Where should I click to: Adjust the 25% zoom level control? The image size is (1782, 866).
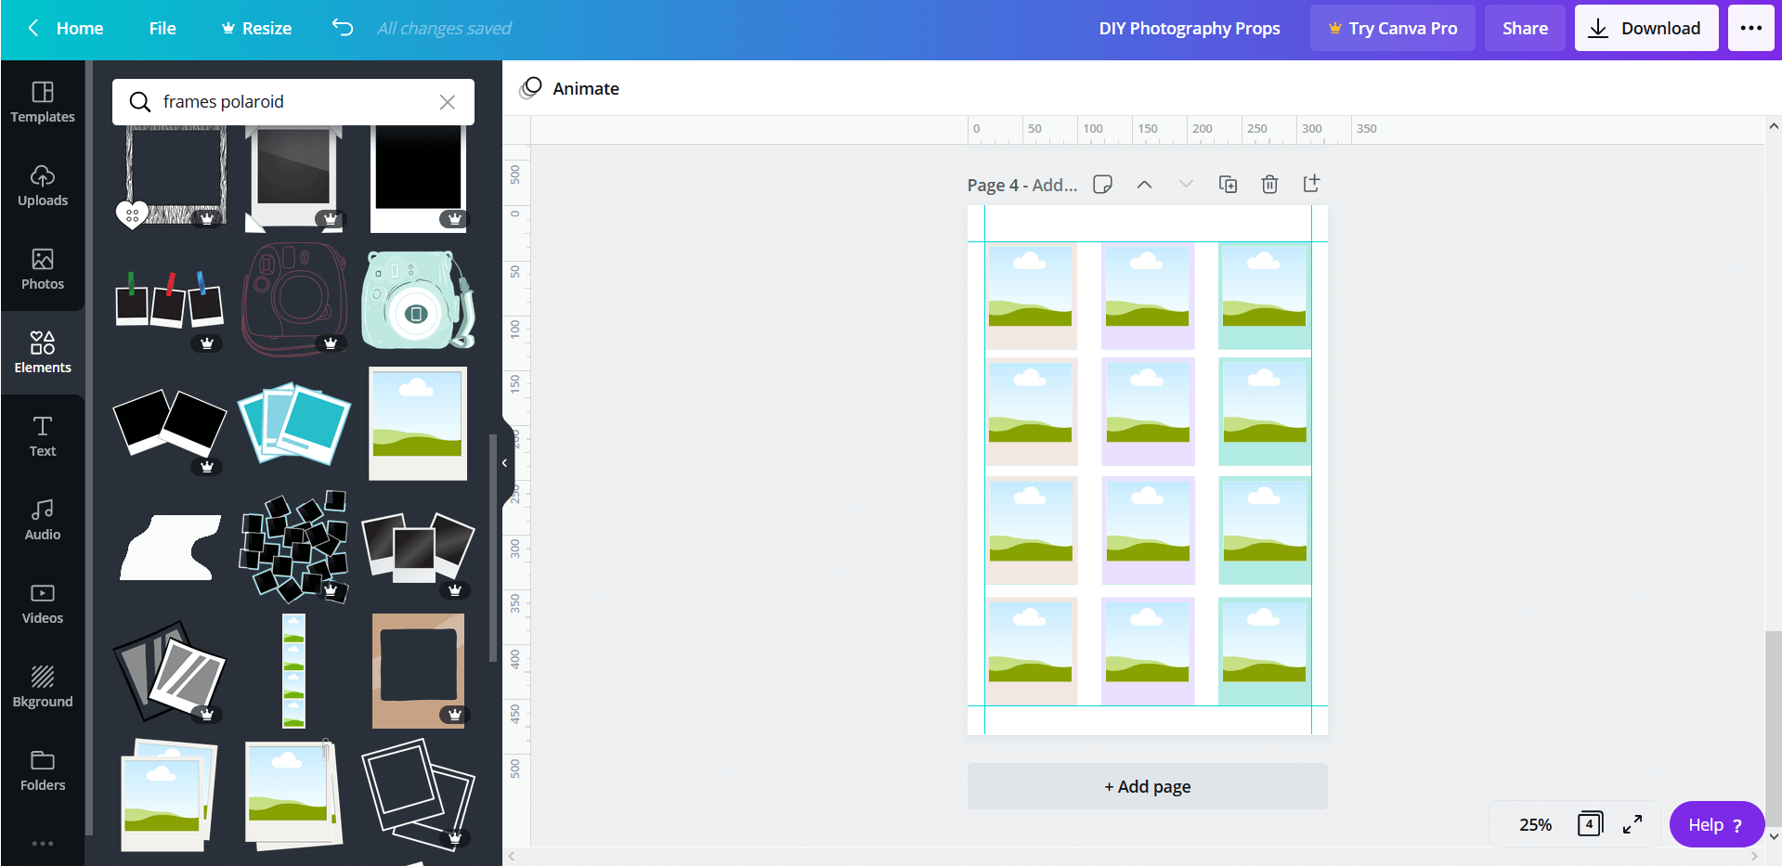click(x=1533, y=824)
